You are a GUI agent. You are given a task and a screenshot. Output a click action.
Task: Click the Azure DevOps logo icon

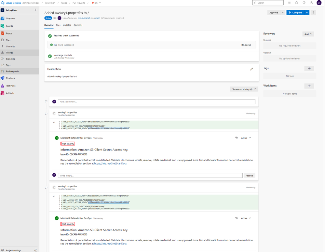pos(3,3)
